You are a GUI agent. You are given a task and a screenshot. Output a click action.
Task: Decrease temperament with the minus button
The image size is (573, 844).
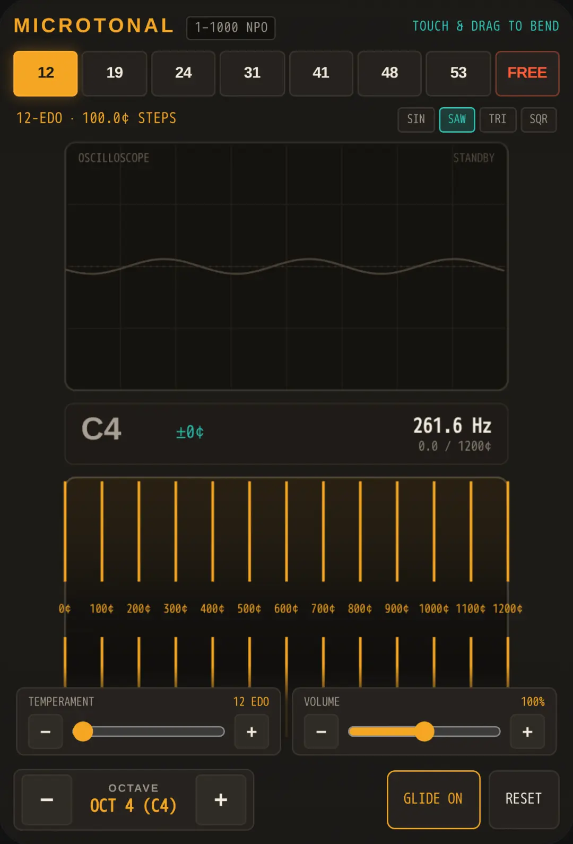coord(46,732)
